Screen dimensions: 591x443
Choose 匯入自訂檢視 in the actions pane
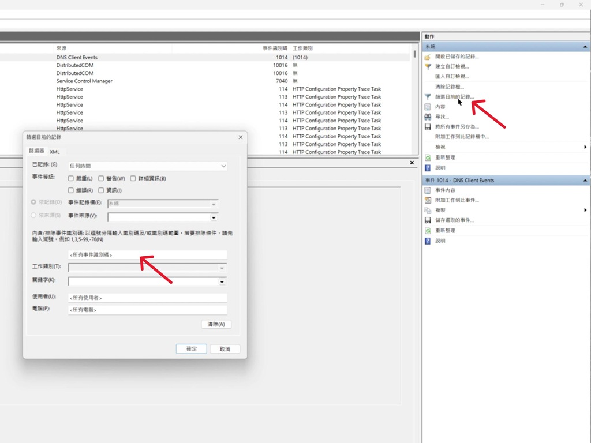click(452, 77)
